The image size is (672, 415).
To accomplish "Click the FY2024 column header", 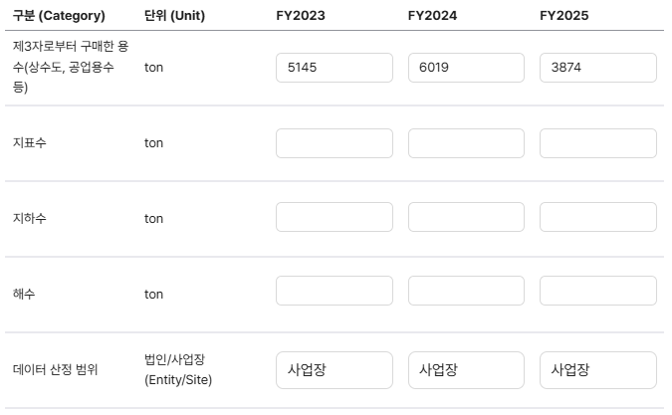I will pyautogui.click(x=432, y=15).
